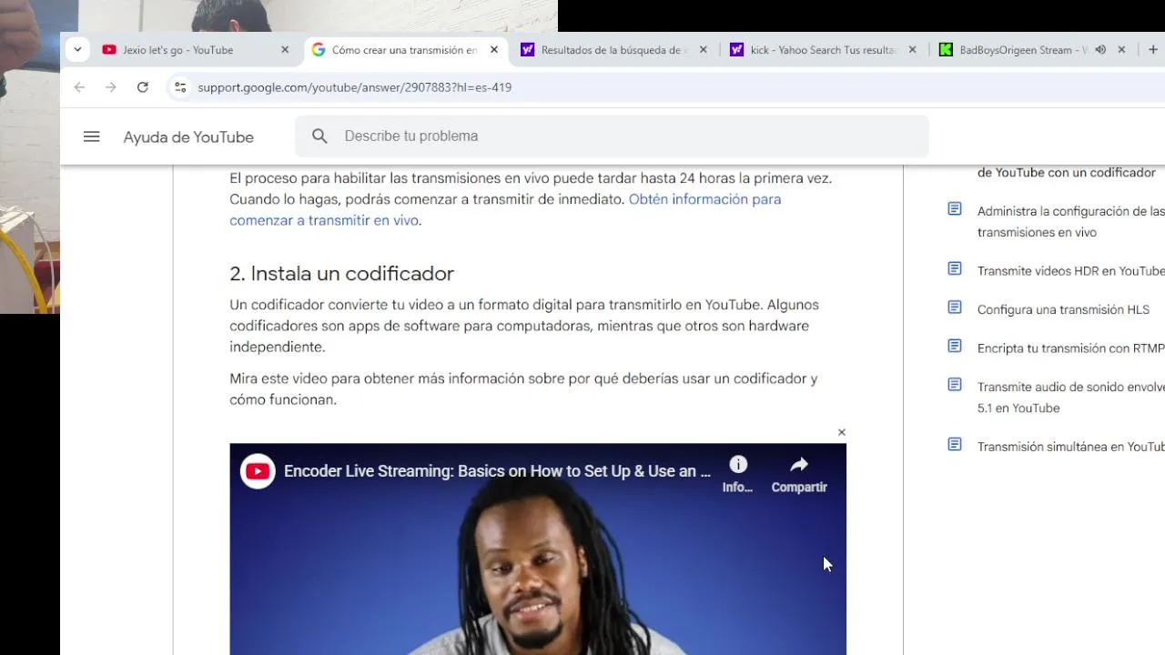Dismiss the video with the small X
Image resolution: width=1165 pixels, height=655 pixels.
pos(842,432)
